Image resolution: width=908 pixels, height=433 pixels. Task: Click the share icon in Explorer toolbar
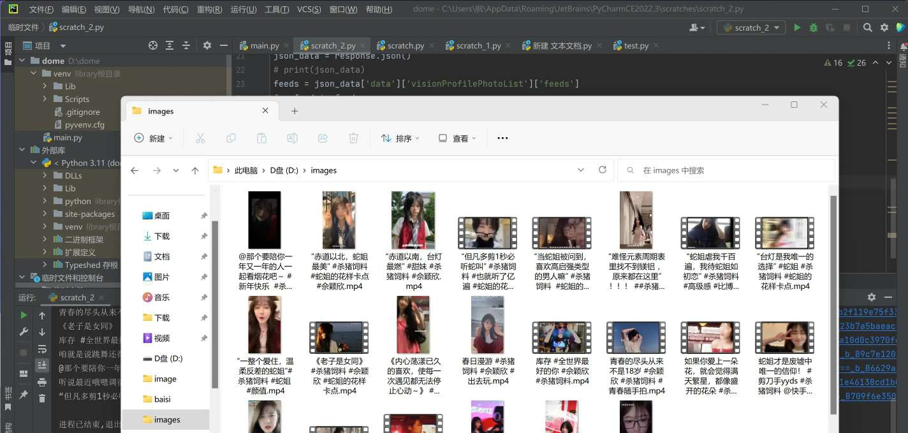tap(323, 138)
